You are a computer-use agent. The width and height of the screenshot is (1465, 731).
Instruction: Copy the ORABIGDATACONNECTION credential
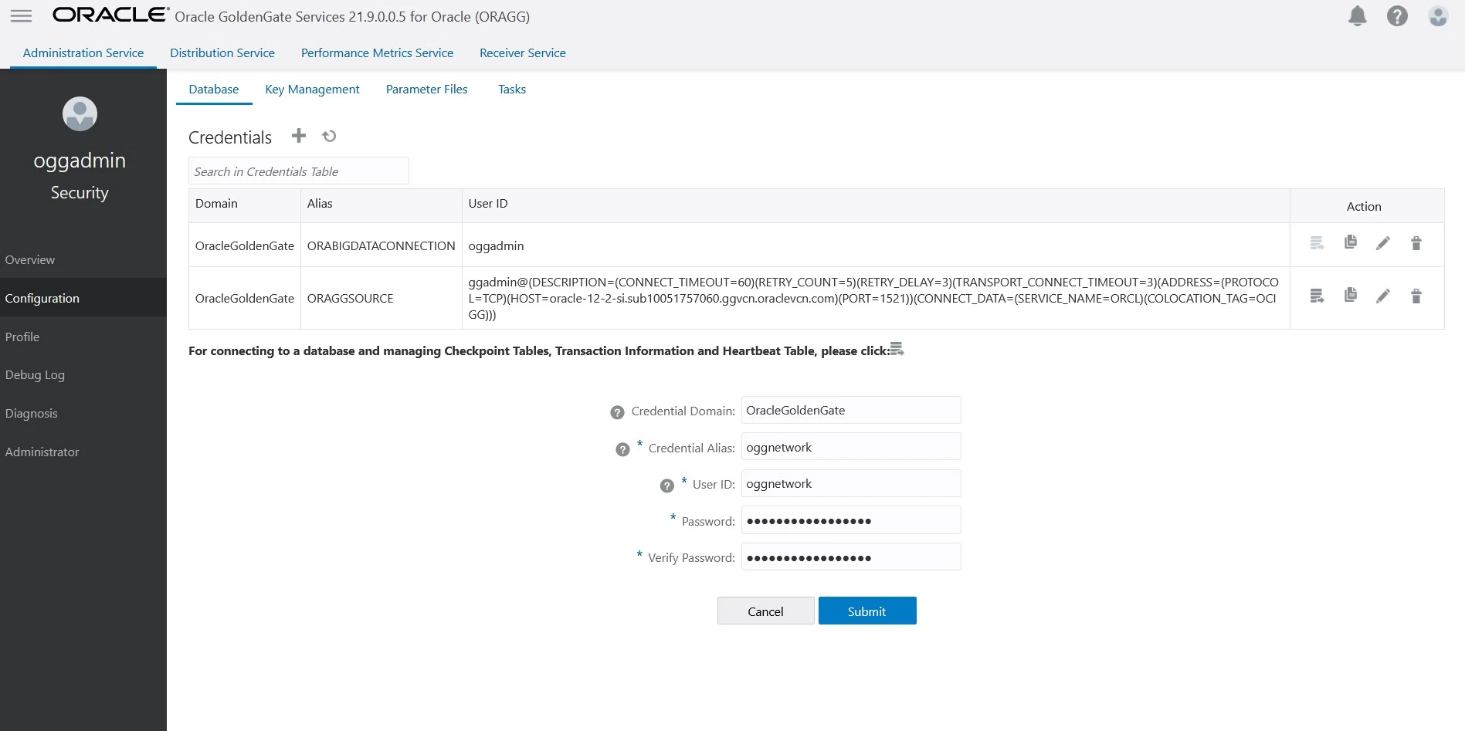[1350, 242]
